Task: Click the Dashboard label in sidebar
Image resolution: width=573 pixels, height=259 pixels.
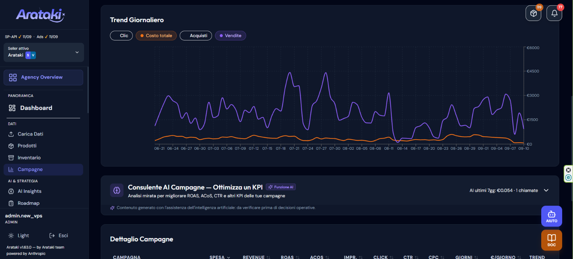Action: [36, 108]
